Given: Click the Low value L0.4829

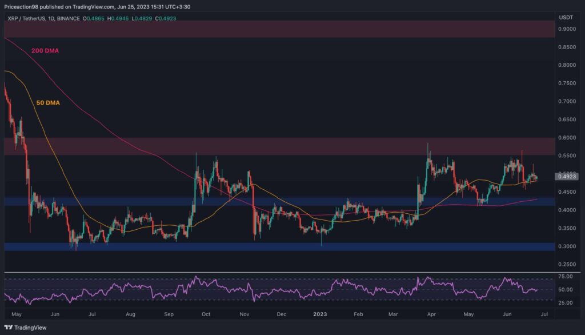Looking at the screenshot, I should (x=142, y=18).
